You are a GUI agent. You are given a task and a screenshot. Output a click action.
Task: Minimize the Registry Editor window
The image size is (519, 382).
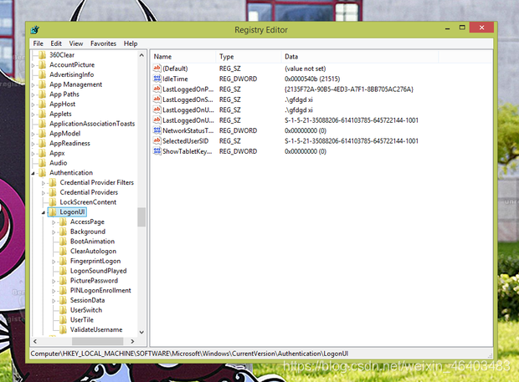(x=448, y=28)
